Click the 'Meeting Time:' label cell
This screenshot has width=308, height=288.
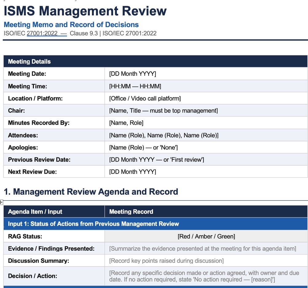click(x=54, y=86)
